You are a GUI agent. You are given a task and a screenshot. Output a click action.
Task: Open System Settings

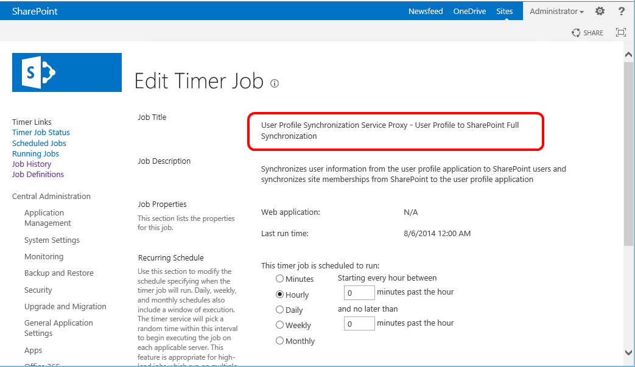point(52,240)
